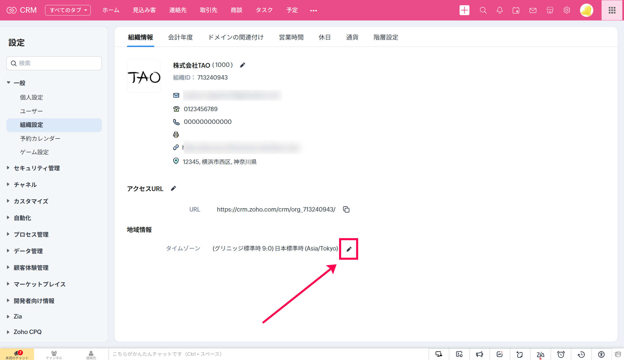Click pencil next to 株式会社TAO name
The width and height of the screenshot is (624, 360).
[242, 65]
